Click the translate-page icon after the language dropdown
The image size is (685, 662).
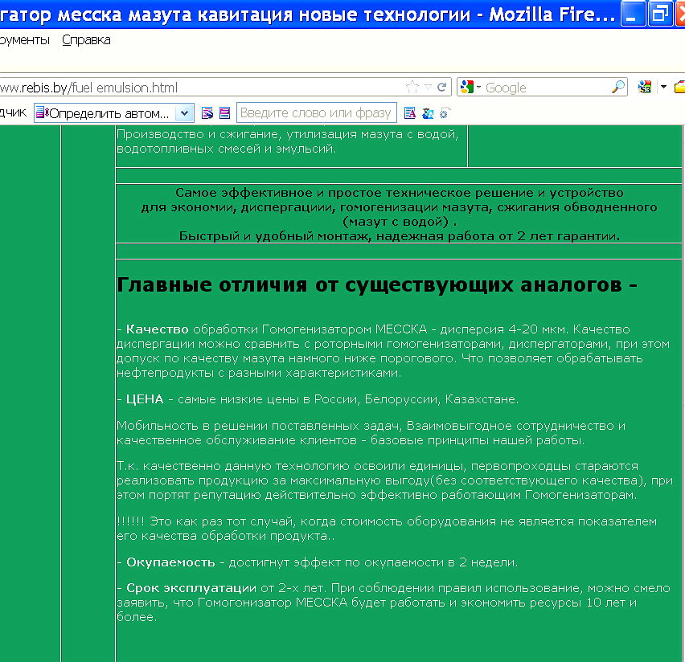click(x=207, y=113)
